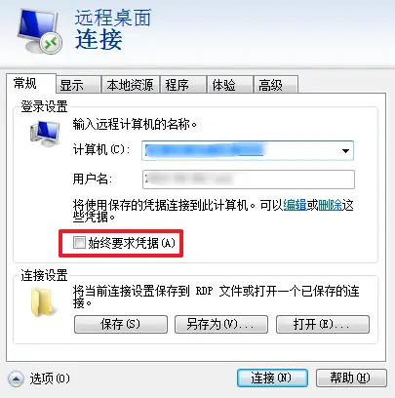Click the 打开(E)... button

[323, 324]
